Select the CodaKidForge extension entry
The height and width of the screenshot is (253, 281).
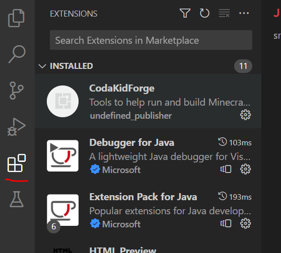pyautogui.click(x=148, y=101)
